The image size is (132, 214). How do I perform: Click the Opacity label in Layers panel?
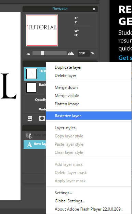point(41,100)
